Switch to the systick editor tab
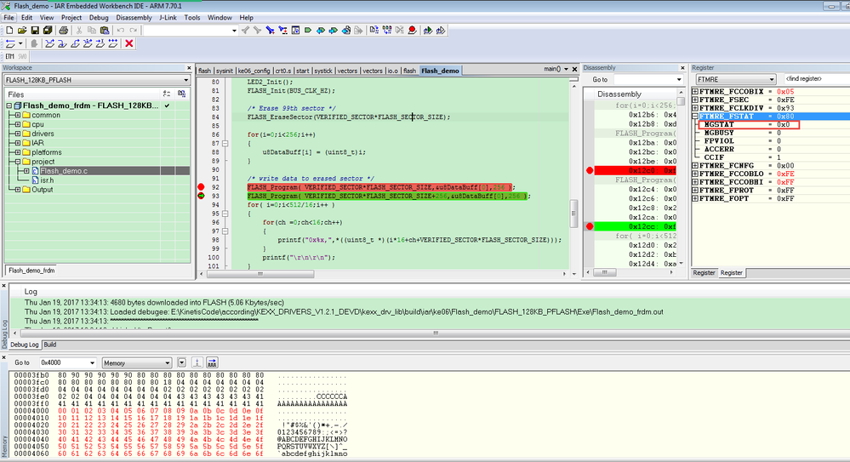This screenshot has width=850, height=462. point(324,71)
